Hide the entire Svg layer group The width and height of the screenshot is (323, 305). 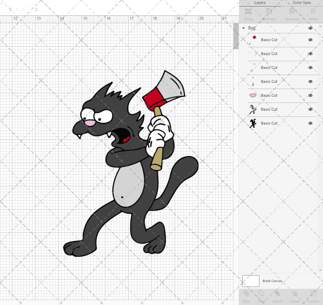coord(310,28)
